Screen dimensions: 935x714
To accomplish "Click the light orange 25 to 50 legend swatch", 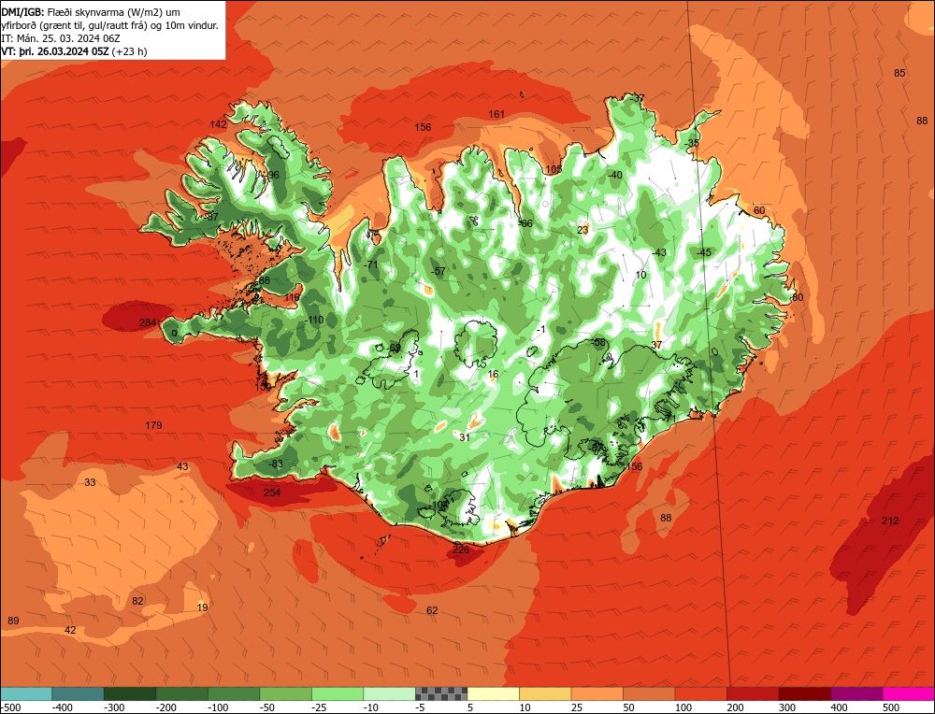I will click(597, 693).
